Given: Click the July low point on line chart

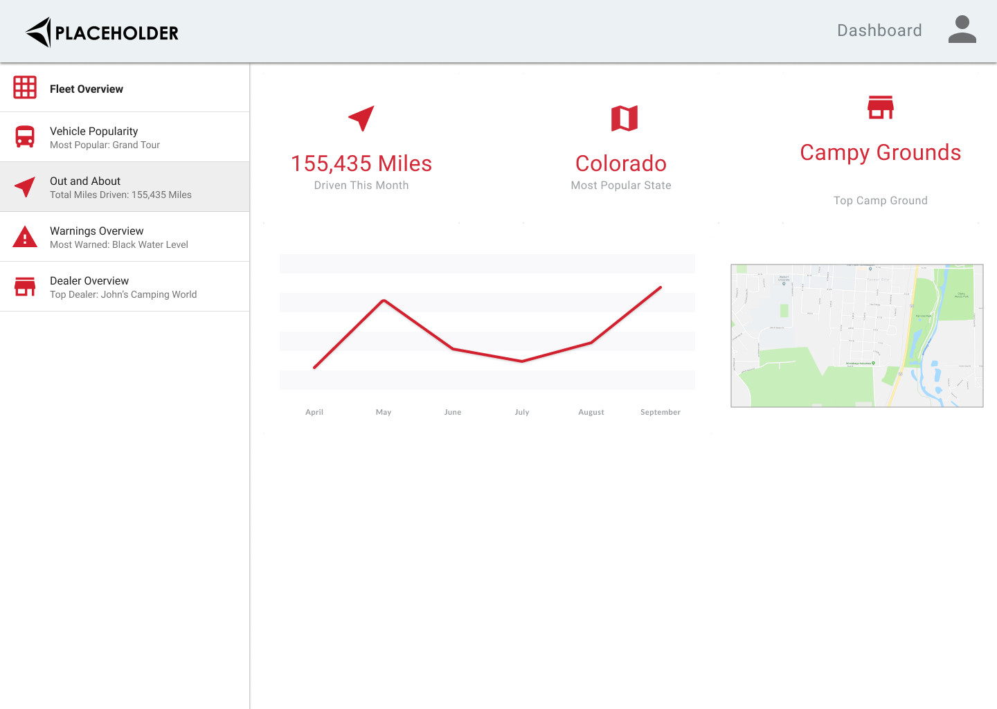Looking at the screenshot, I should click(522, 361).
